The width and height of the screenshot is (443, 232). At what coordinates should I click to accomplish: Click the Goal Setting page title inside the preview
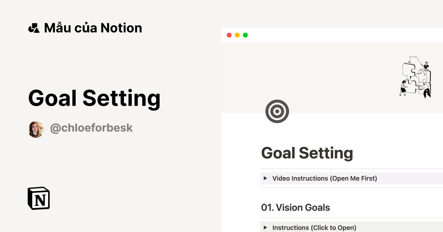[307, 152]
